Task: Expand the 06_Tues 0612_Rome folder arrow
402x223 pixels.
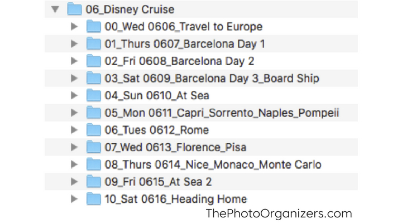Action: [74, 130]
